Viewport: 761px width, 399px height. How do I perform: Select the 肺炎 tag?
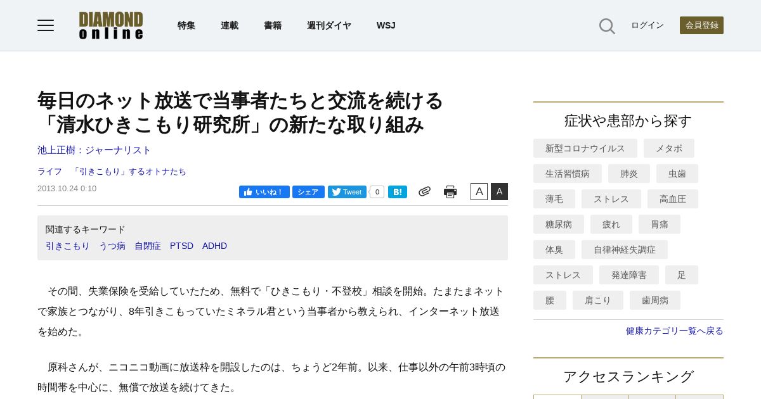[629, 174]
